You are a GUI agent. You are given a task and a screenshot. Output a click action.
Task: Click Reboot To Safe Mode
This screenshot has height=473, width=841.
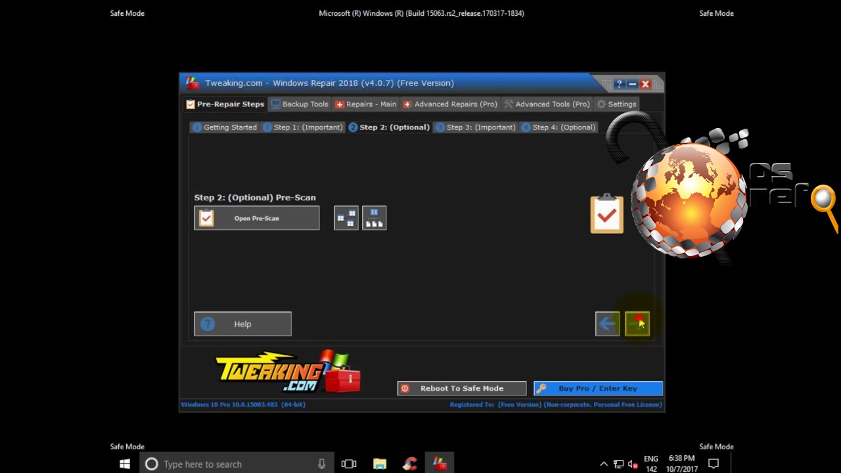tap(462, 388)
